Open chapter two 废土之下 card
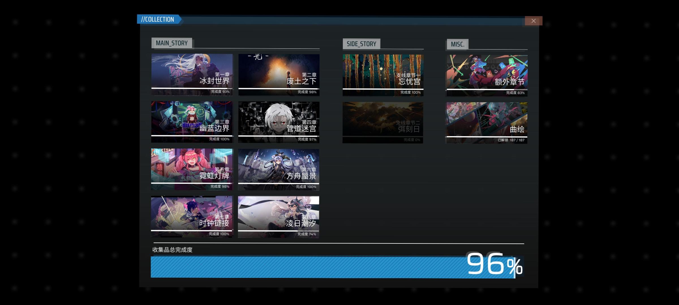Viewport: 679px width, 305px height. pos(279,75)
